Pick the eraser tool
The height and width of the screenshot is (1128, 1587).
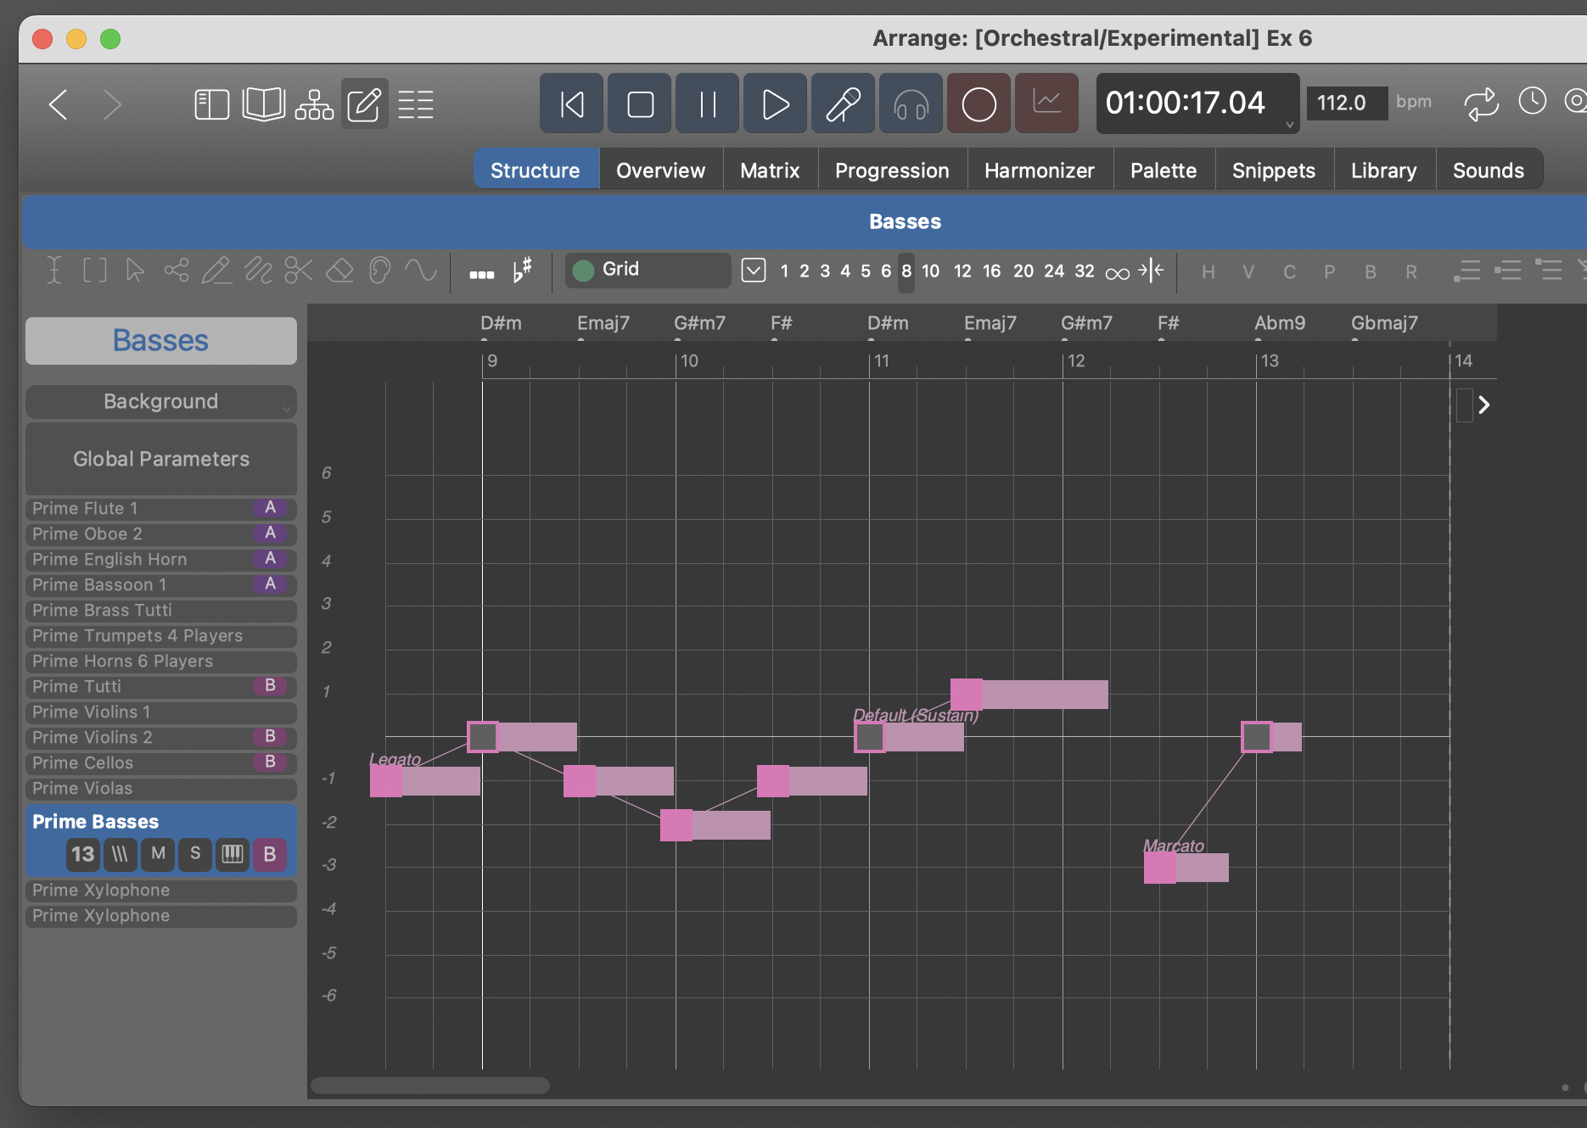[x=339, y=271]
